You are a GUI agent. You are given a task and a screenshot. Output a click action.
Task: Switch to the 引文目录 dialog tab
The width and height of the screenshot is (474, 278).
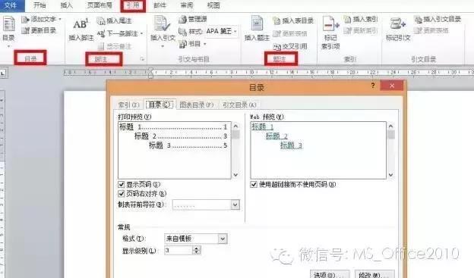tap(239, 105)
